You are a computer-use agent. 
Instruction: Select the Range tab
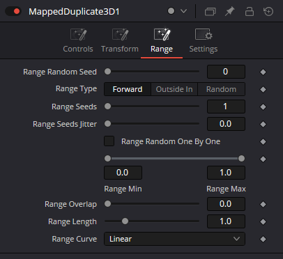click(x=162, y=41)
